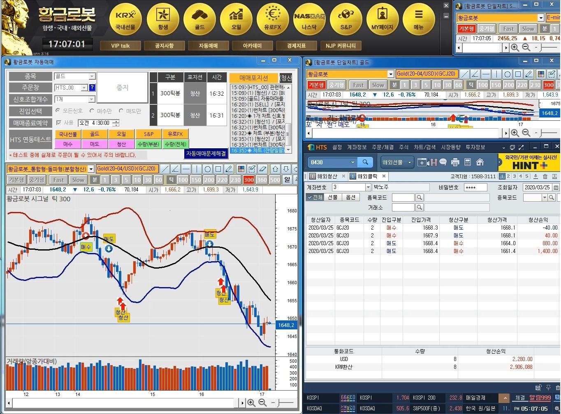Open the 골드 gold bars icon
Image resolution: width=561 pixels, height=414 pixels.
pos(199,19)
